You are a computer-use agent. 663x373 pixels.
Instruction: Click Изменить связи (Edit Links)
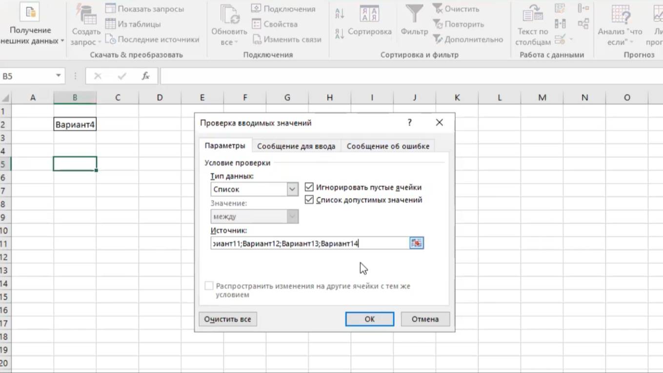point(286,39)
